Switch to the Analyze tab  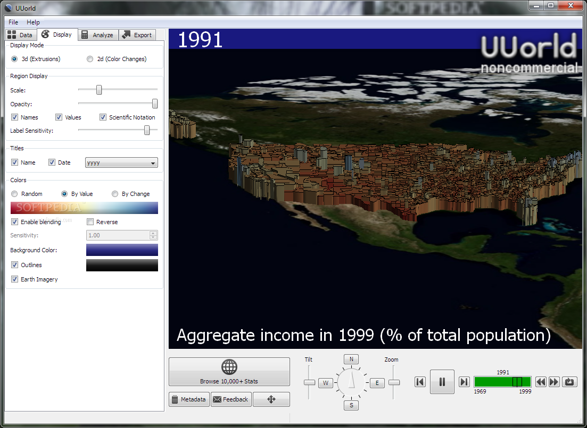point(98,35)
